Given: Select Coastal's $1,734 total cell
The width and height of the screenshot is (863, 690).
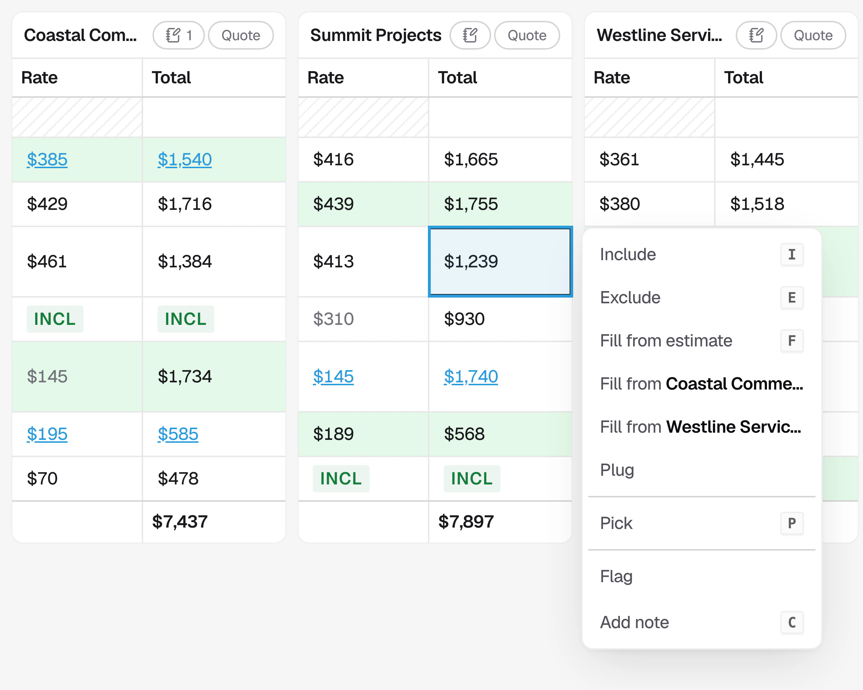Looking at the screenshot, I should (214, 377).
